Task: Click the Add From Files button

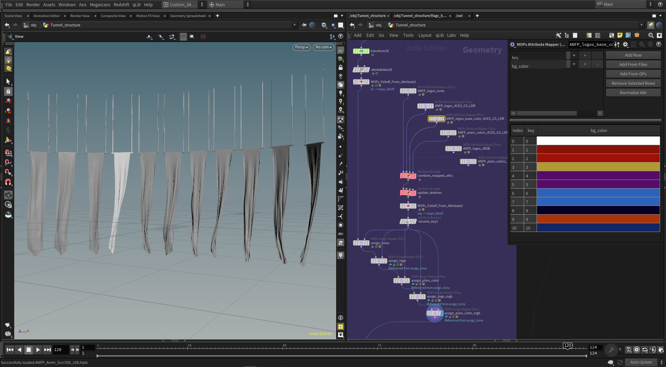Action: point(633,65)
